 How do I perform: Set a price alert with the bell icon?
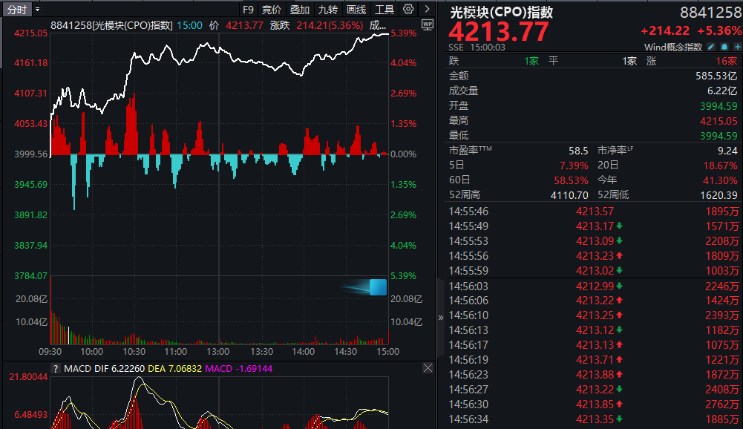[723, 47]
